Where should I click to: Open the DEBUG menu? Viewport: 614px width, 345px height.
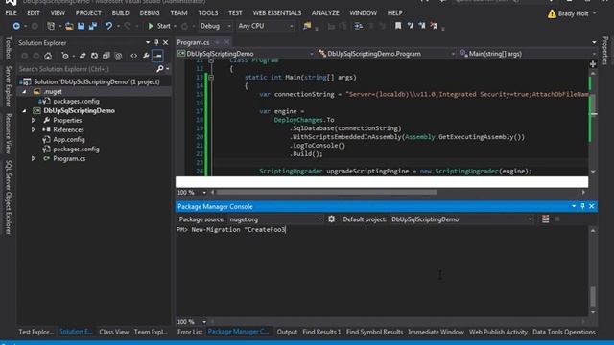pos(150,12)
